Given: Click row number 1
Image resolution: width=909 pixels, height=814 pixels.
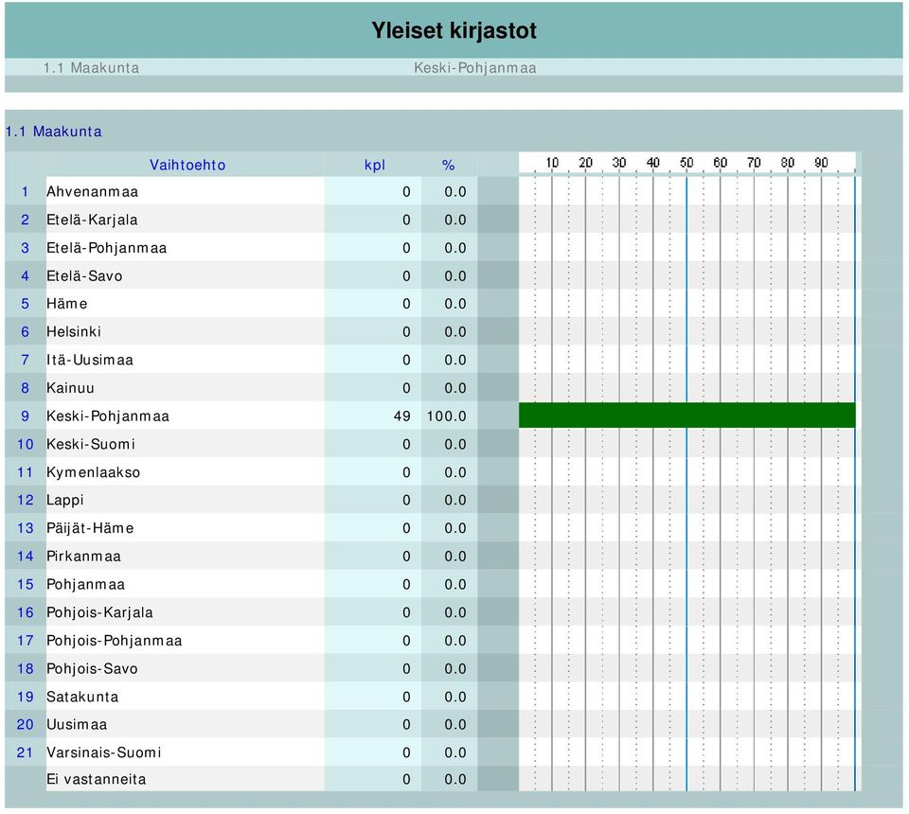Looking at the screenshot, I should (25, 192).
